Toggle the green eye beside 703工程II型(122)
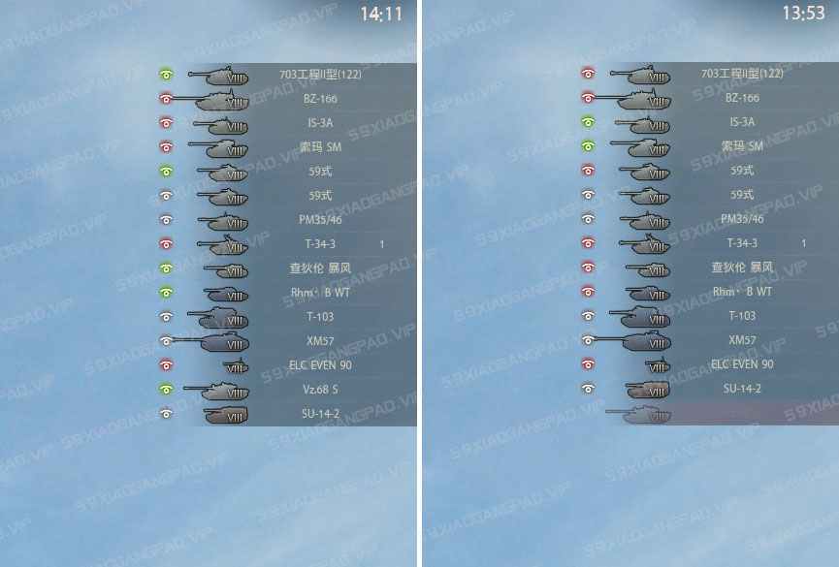 click(x=166, y=75)
